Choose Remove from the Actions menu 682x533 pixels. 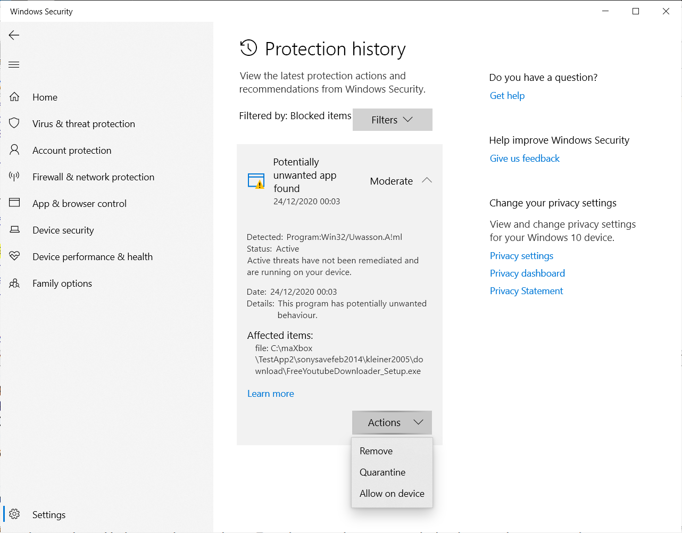pos(376,451)
